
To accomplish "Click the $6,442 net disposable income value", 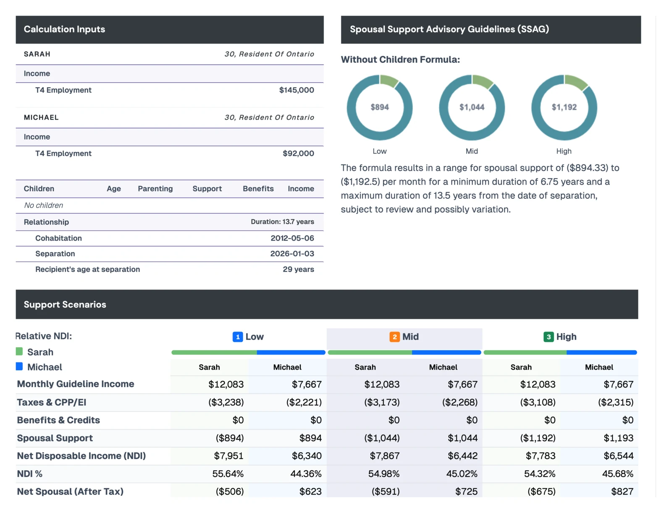I will coord(462,456).
